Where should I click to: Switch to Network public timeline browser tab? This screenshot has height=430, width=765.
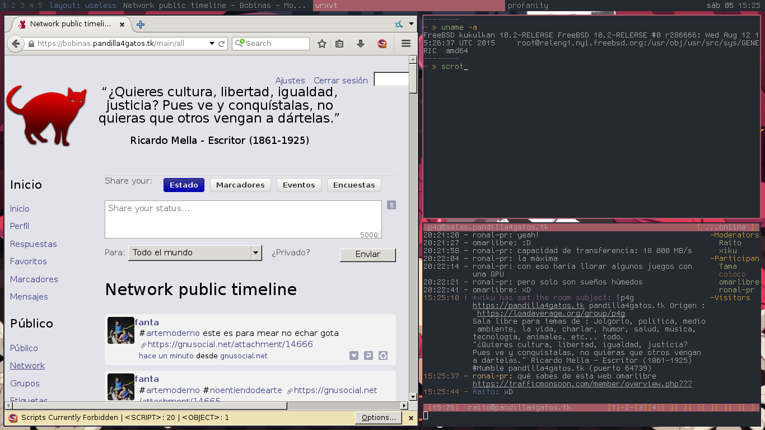pyautogui.click(x=71, y=24)
